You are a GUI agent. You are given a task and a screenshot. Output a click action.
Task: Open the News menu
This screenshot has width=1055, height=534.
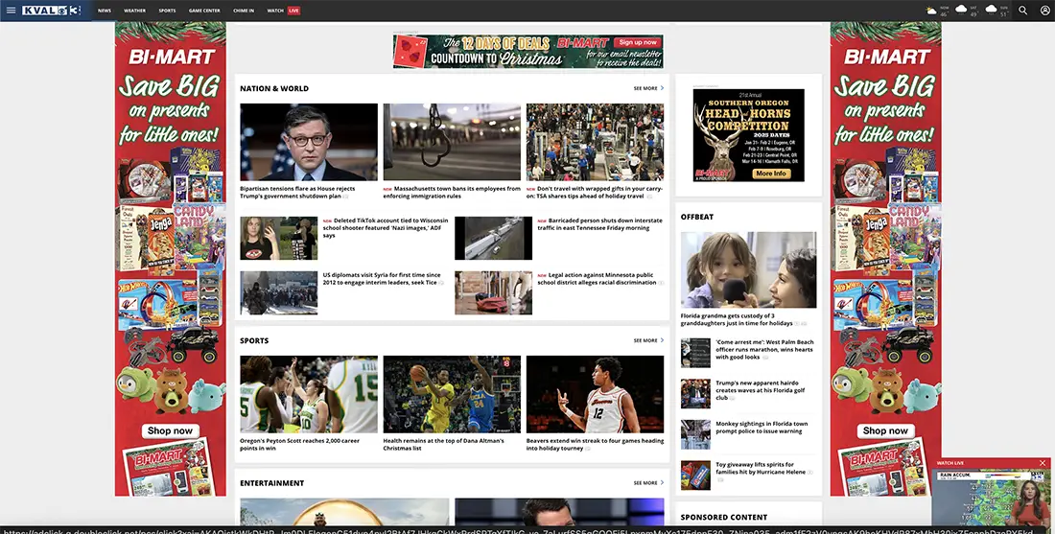tap(105, 11)
